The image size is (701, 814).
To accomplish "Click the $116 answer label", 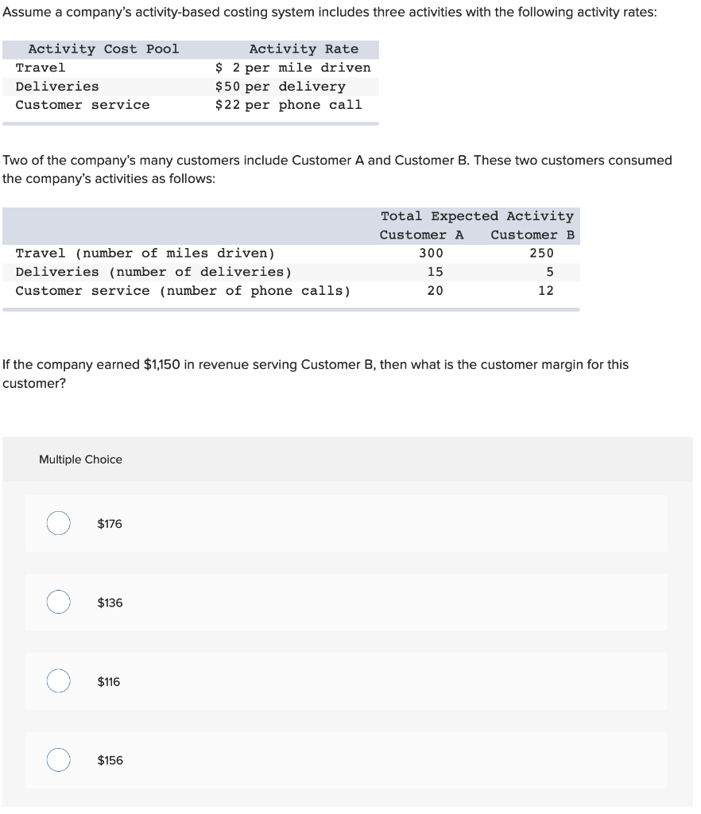I will click(x=107, y=681).
